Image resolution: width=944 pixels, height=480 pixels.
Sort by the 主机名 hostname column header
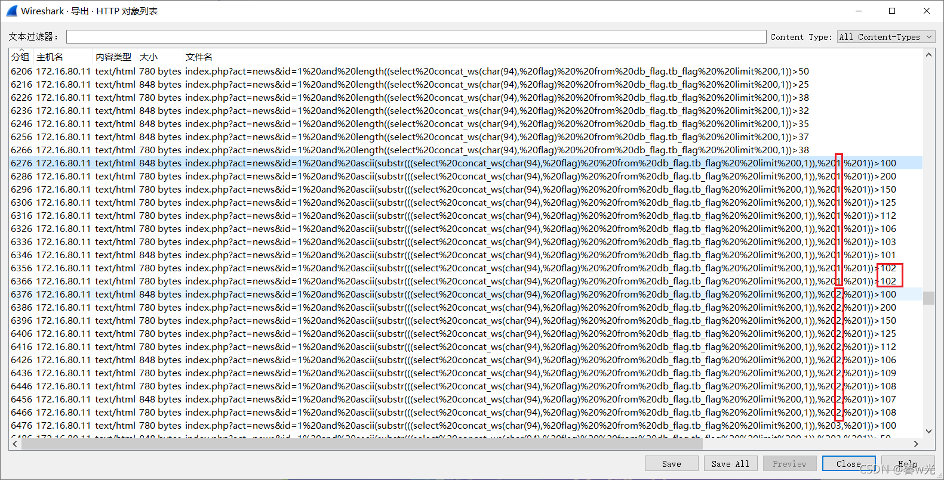coord(63,57)
